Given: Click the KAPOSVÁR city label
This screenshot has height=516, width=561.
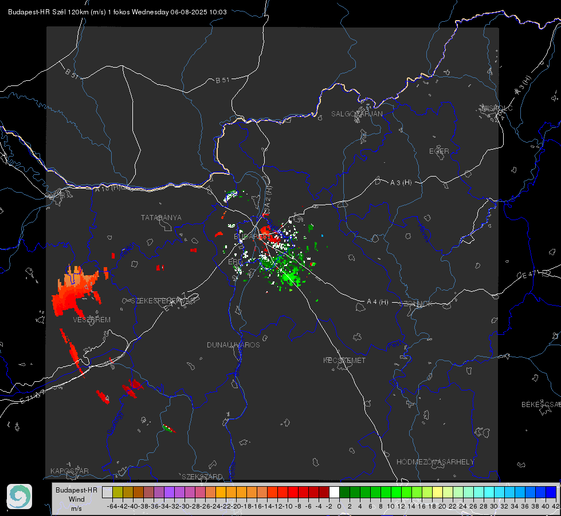Looking at the screenshot, I should pos(69,471).
